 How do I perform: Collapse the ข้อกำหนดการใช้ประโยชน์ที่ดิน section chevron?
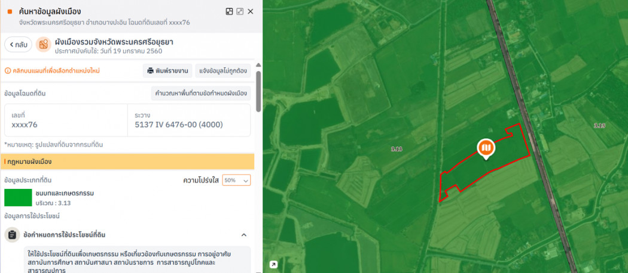pyautogui.click(x=244, y=235)
